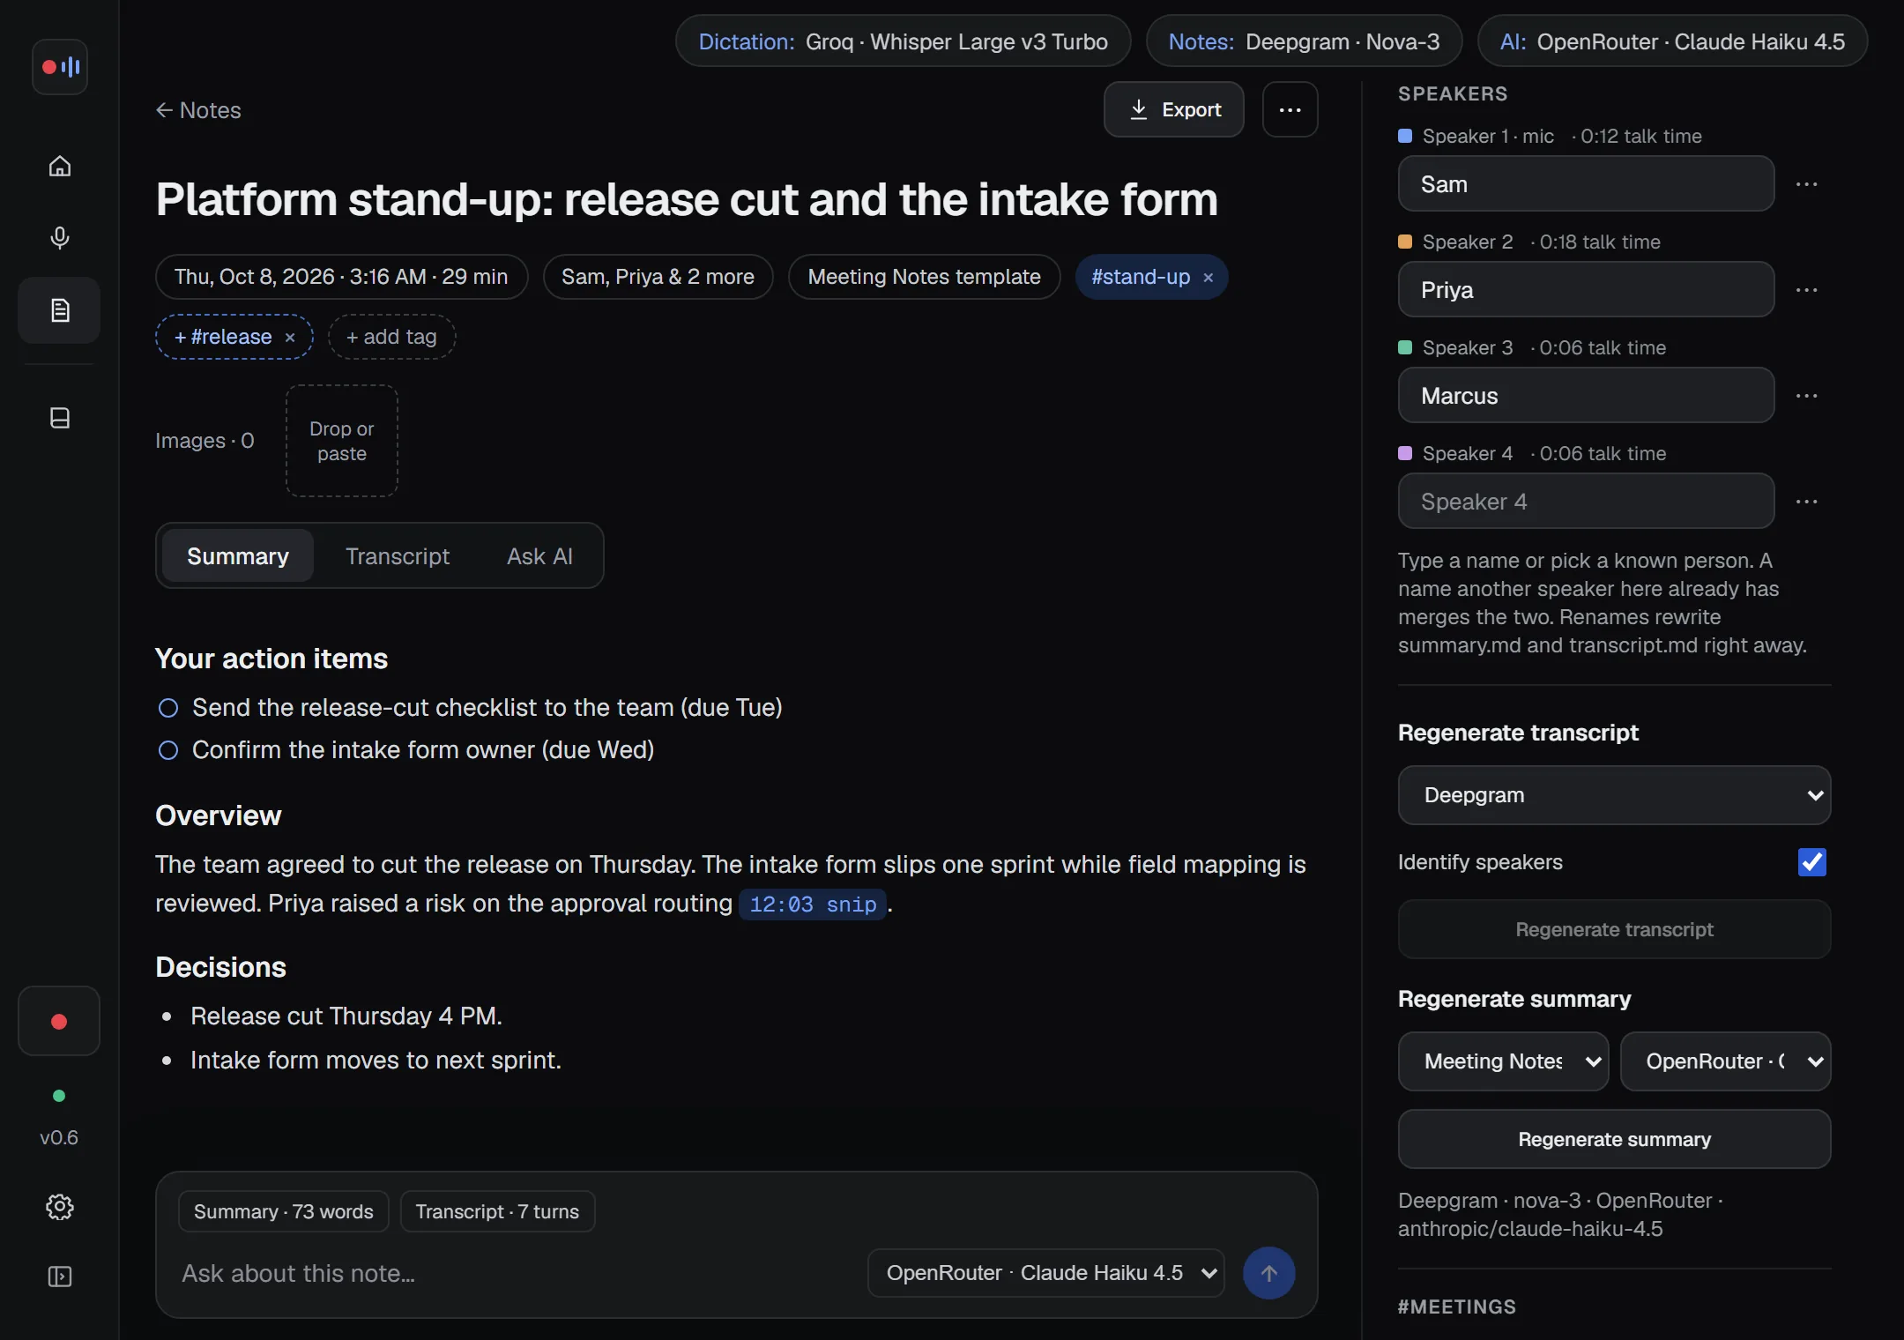Switch to the Ask AI tab

[x=539, y=556]
